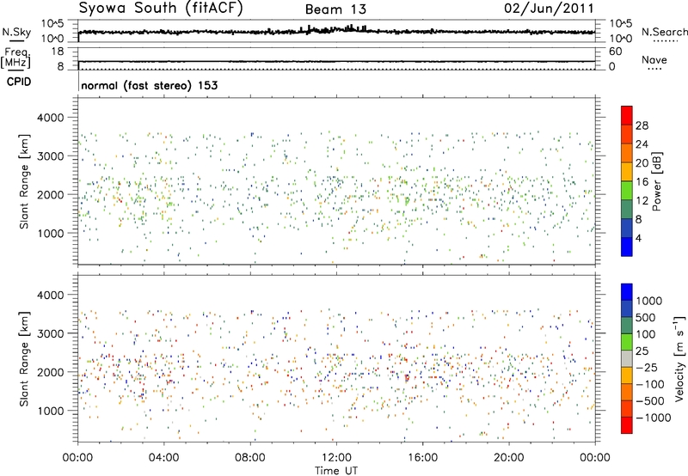Click the "CPID" label
Viewport: 688px width, 476px height.
[19, 82]
